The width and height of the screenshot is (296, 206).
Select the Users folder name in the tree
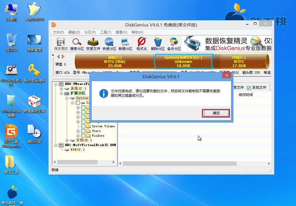point(96,131)
